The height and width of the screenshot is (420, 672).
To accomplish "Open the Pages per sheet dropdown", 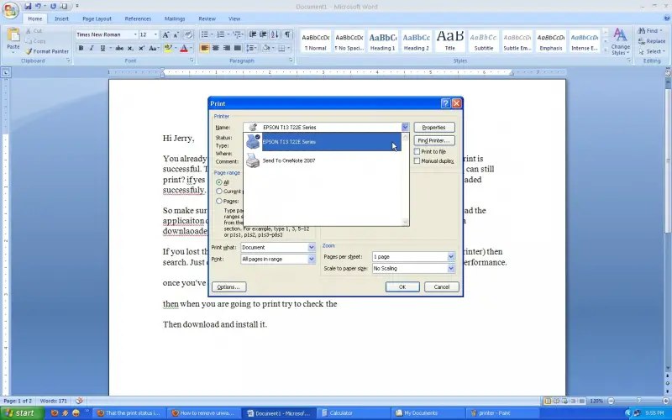I will [x=451, y=257].
